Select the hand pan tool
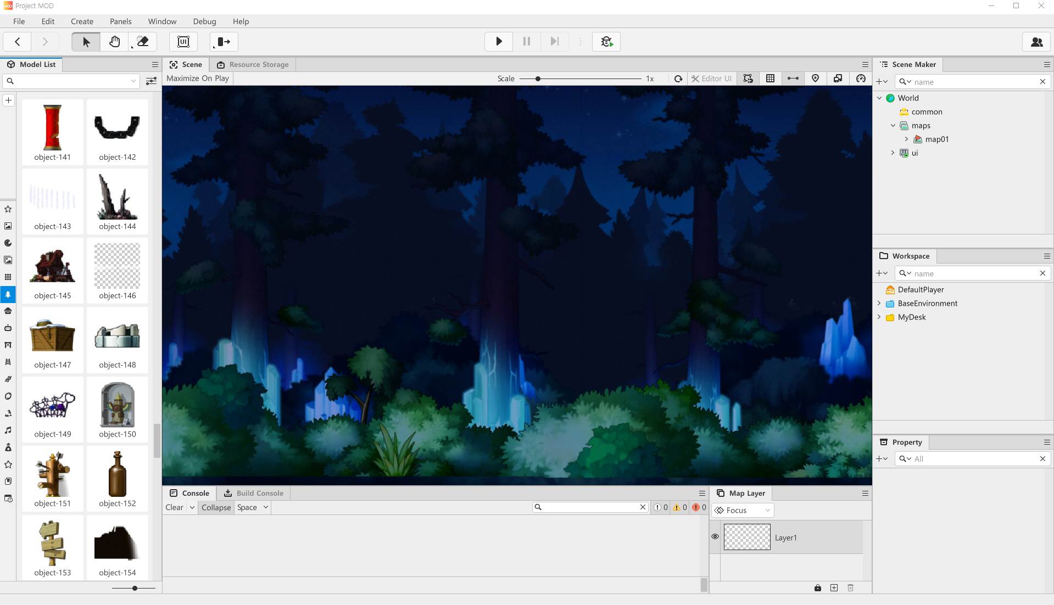Screen dimensions: 1054x605 114,42
